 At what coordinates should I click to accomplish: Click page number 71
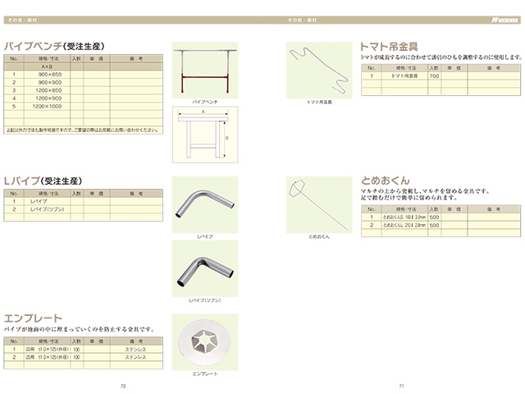401,387
